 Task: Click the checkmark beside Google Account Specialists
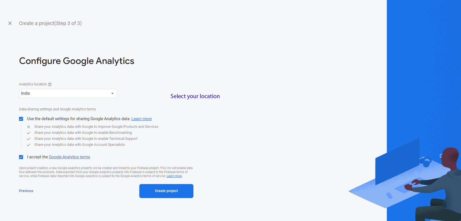[x=29, y=145]
